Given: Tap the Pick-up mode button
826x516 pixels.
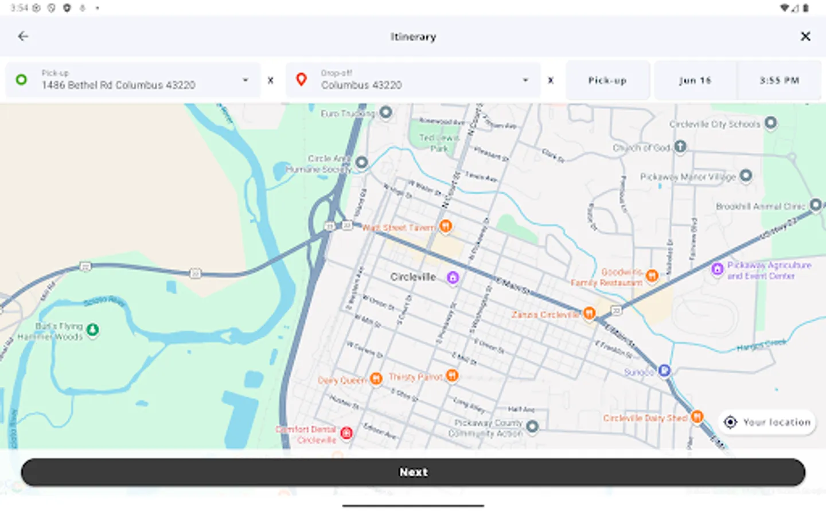Looking at the screenshot, I should [607, 80].
